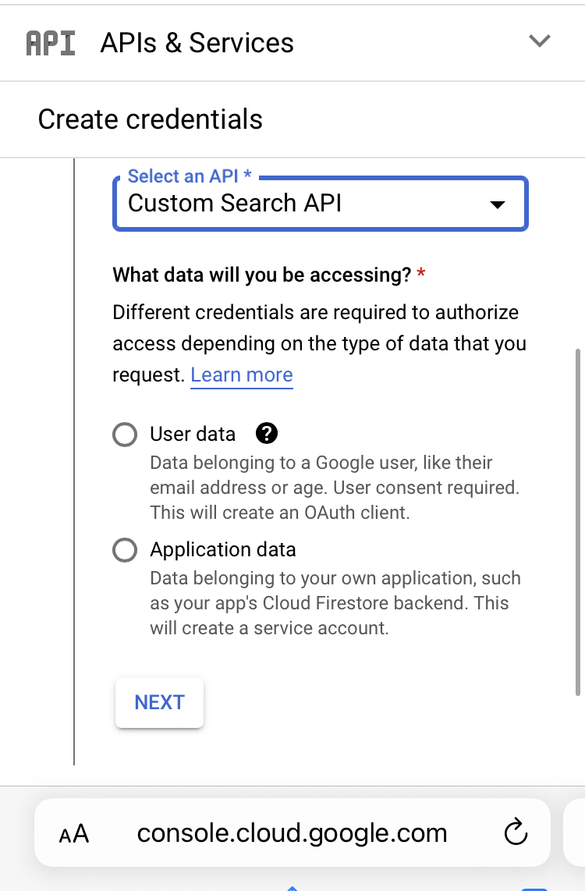Tap the Create credentials page title
The height and width of the screenshot is (891, 585).
[149, 119]
